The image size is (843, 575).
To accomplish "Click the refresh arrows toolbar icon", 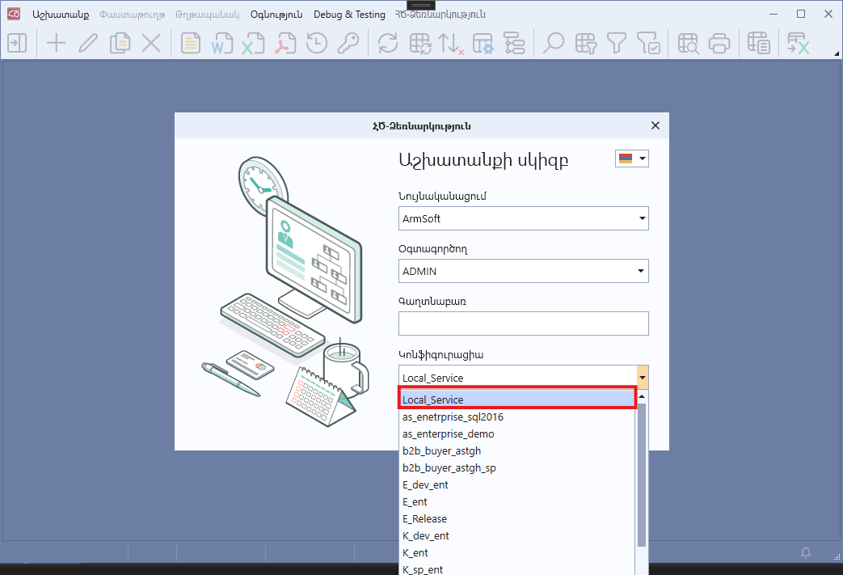I will pyautogui.click(x=388, y=43).
